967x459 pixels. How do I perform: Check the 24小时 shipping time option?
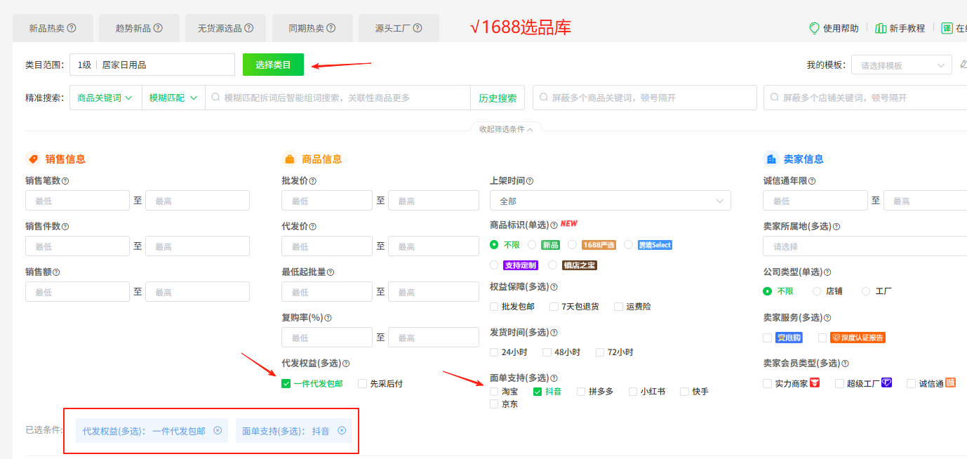[493, 352]
